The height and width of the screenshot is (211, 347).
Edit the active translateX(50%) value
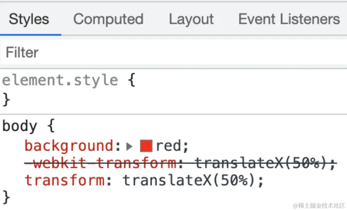189,180
